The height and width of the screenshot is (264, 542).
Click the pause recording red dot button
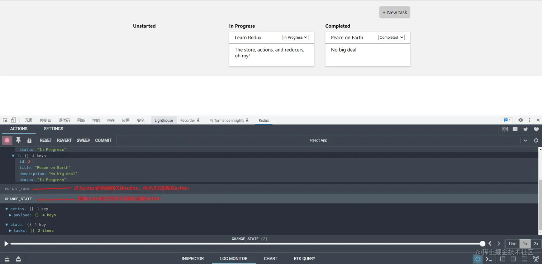[x=7, y=140]
